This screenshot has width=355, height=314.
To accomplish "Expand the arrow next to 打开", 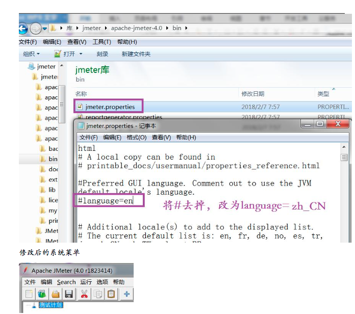I will coord(81,54).
